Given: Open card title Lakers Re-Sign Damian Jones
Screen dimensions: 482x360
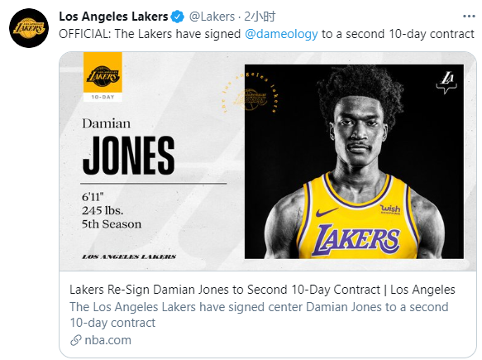Looking at the screenshot, I should coord(262,290).
